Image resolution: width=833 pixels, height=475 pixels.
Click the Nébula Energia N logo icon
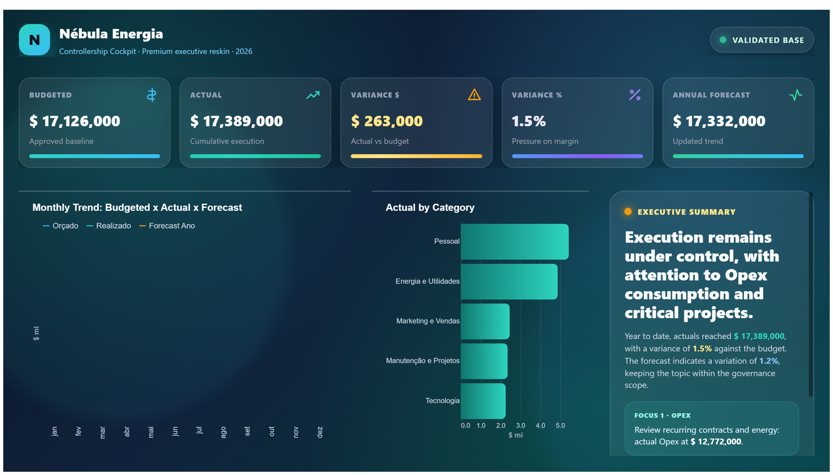(34, 40)
